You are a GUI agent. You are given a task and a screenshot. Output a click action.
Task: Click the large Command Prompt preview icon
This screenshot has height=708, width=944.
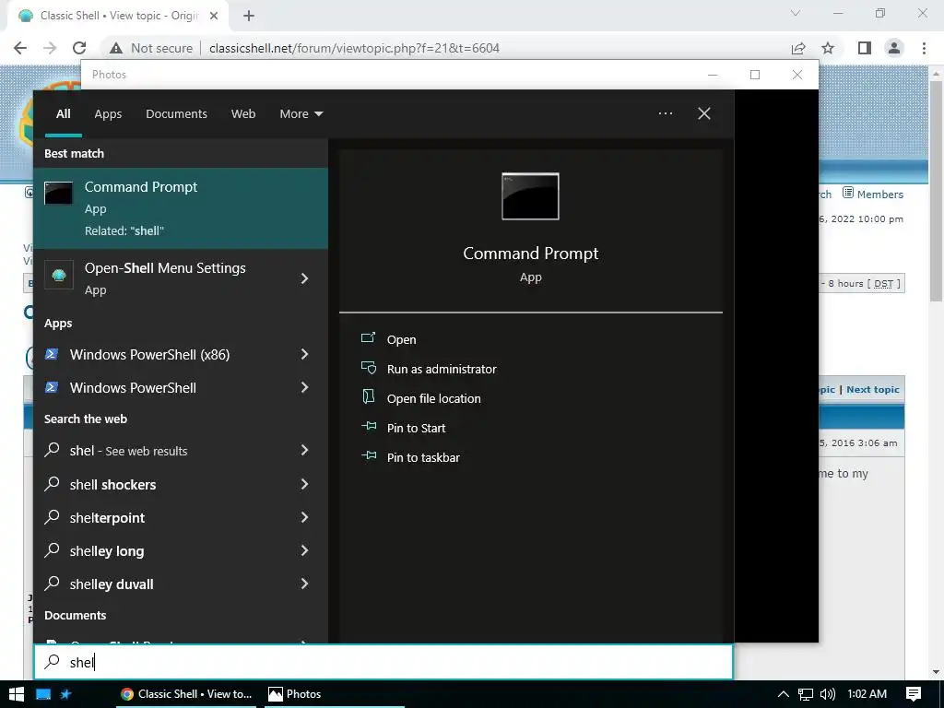(x=530, y=196)
